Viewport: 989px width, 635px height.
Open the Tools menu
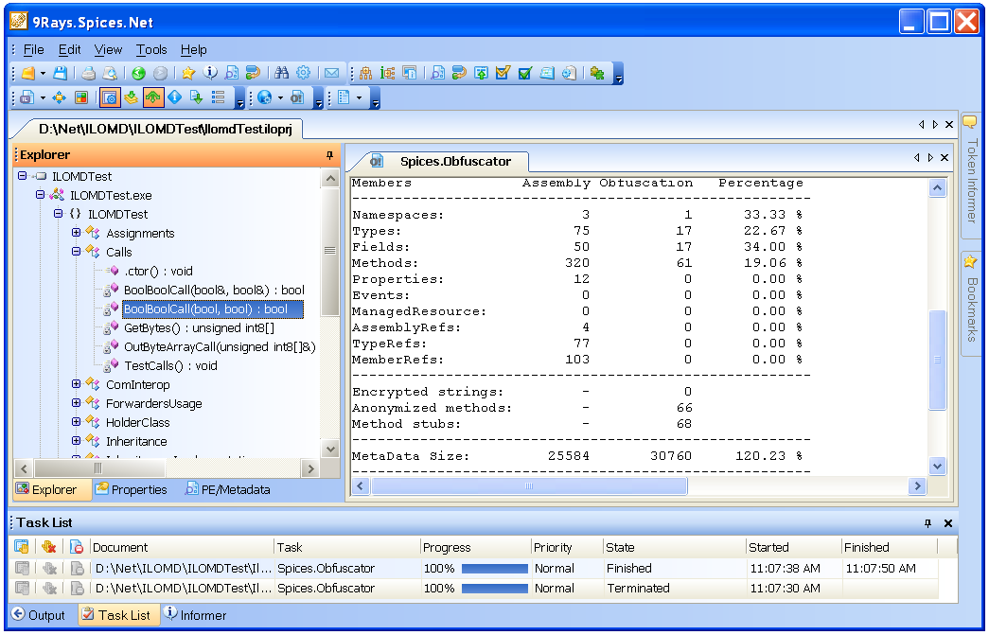click(x=151, y=49)
